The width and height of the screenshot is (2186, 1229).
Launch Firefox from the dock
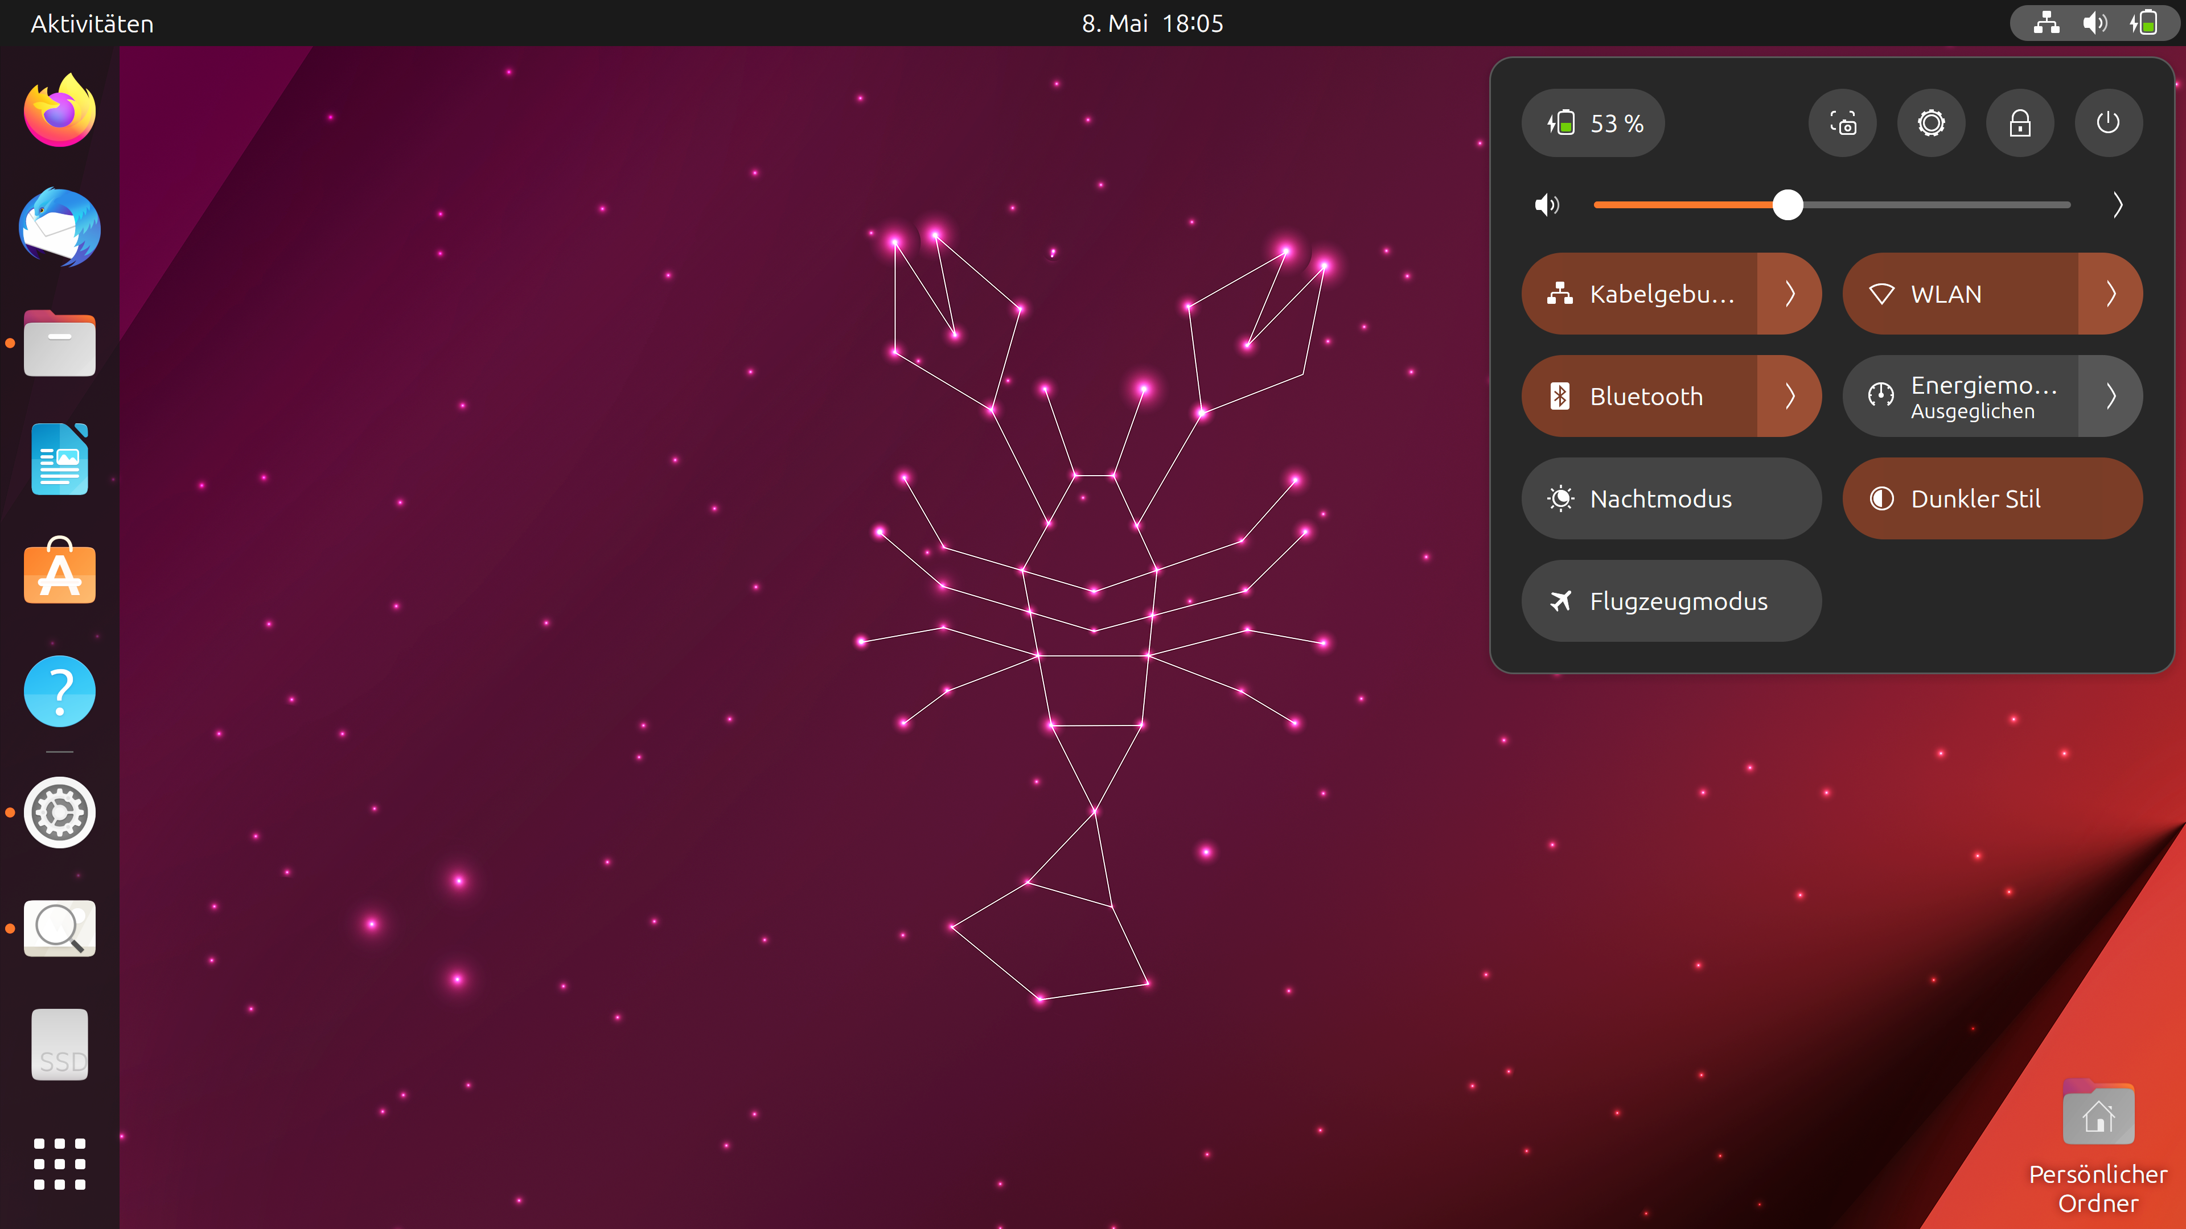point(59,111)
